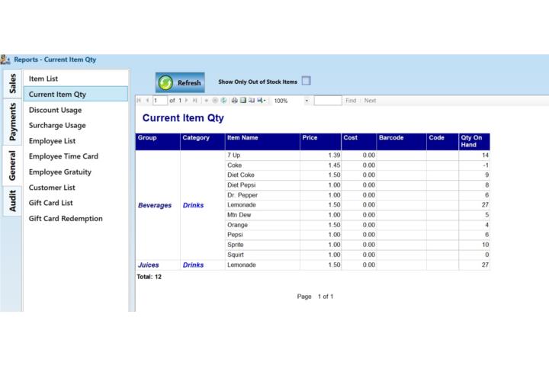This screenshot has height=366, width=549.
Task: Open page setup dialog
Action: (252, 101)
